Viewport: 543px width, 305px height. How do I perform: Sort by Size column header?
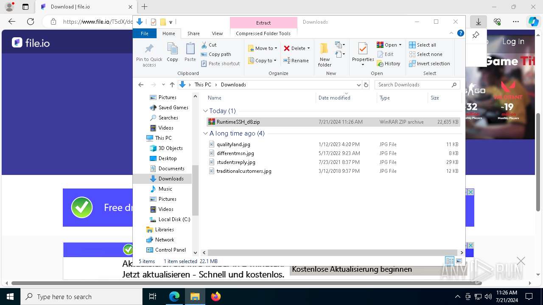point(444,98)
